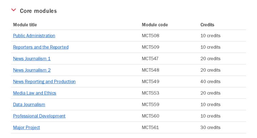Click the Module code column header

pyautogui.click(x=155, y=25)
